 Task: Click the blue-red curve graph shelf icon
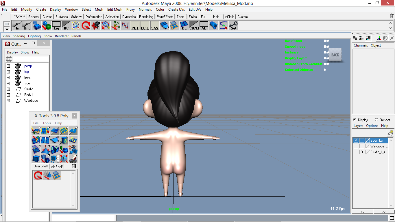125,26
